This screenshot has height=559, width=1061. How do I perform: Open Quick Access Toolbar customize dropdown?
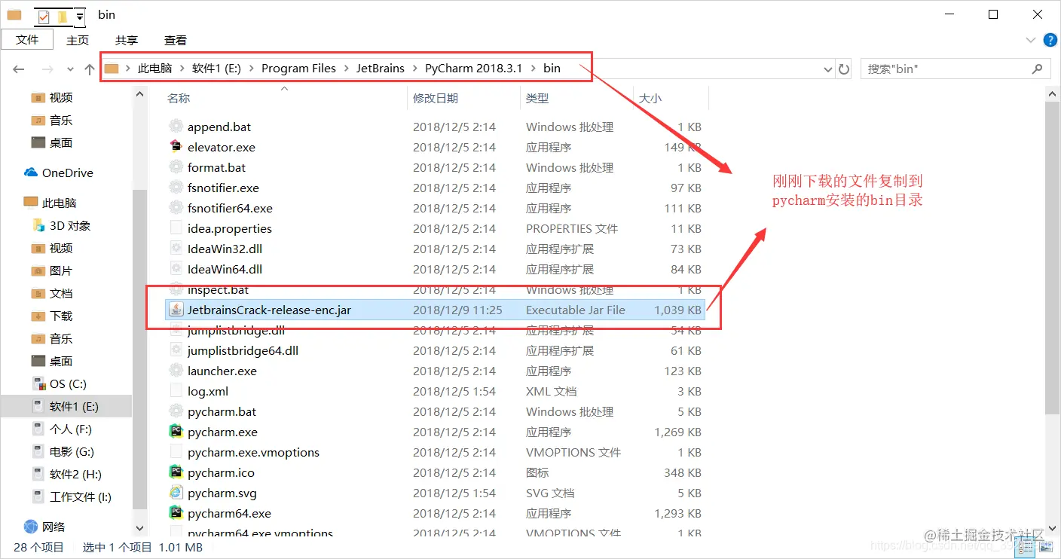tap(80, 16)
